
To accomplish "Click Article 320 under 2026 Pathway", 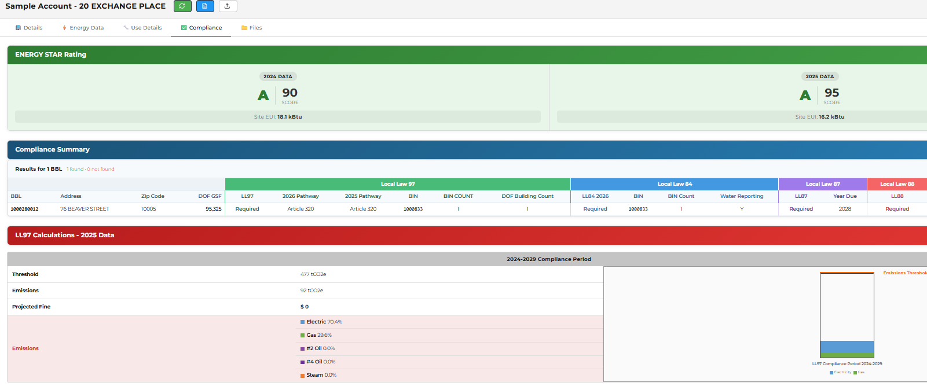I will coord(301,209).
